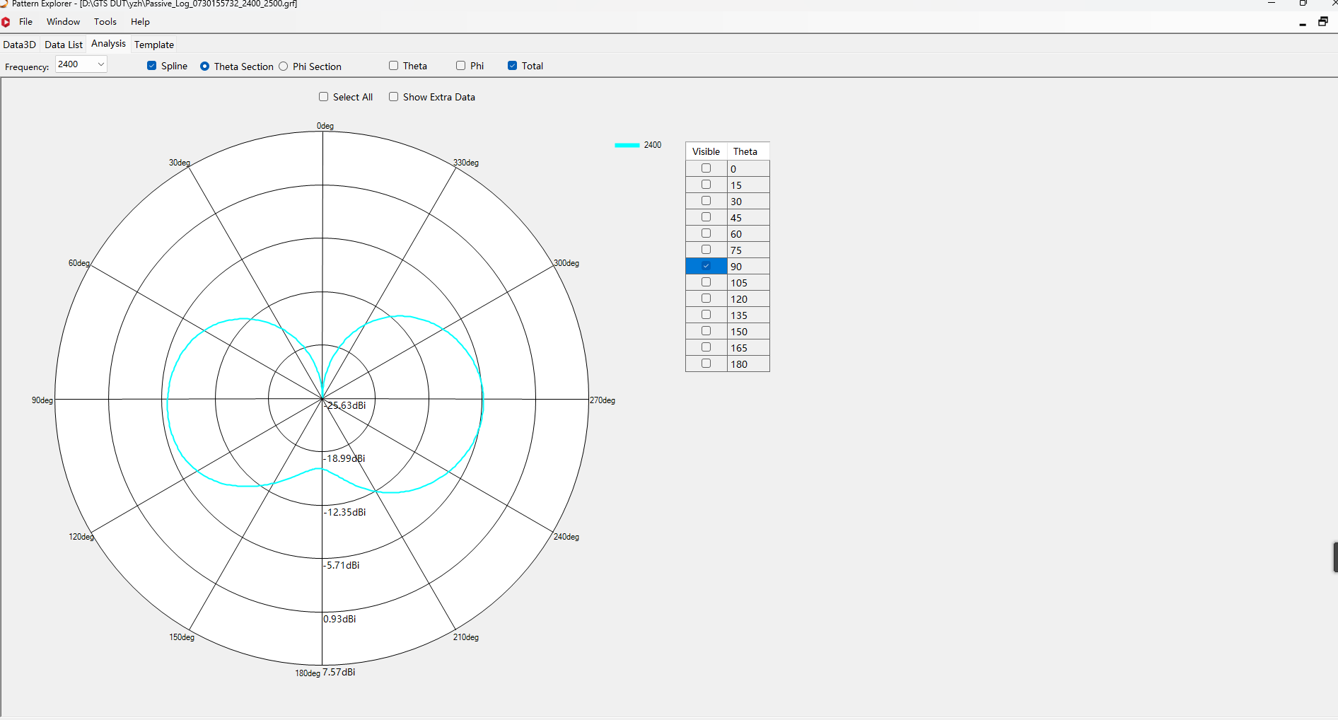The width and height of the screenshot is (1338, 720).
Task: Click the 7.57dBi scale label
Action: pyautogui.click(x=339, y=672)
